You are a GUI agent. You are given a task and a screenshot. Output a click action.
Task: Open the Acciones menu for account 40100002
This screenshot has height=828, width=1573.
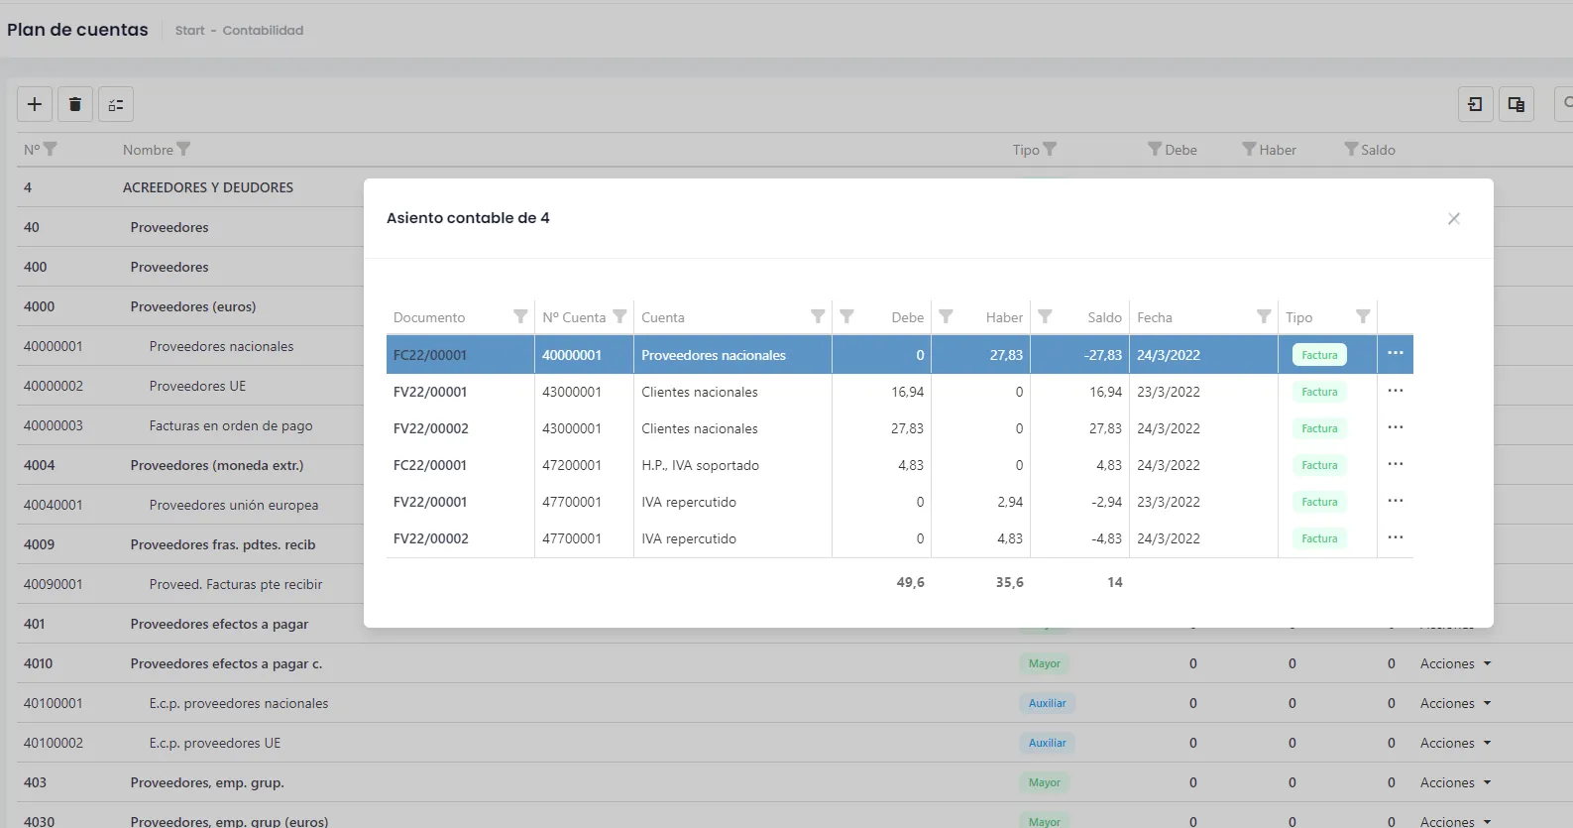tap(1455, 743)
